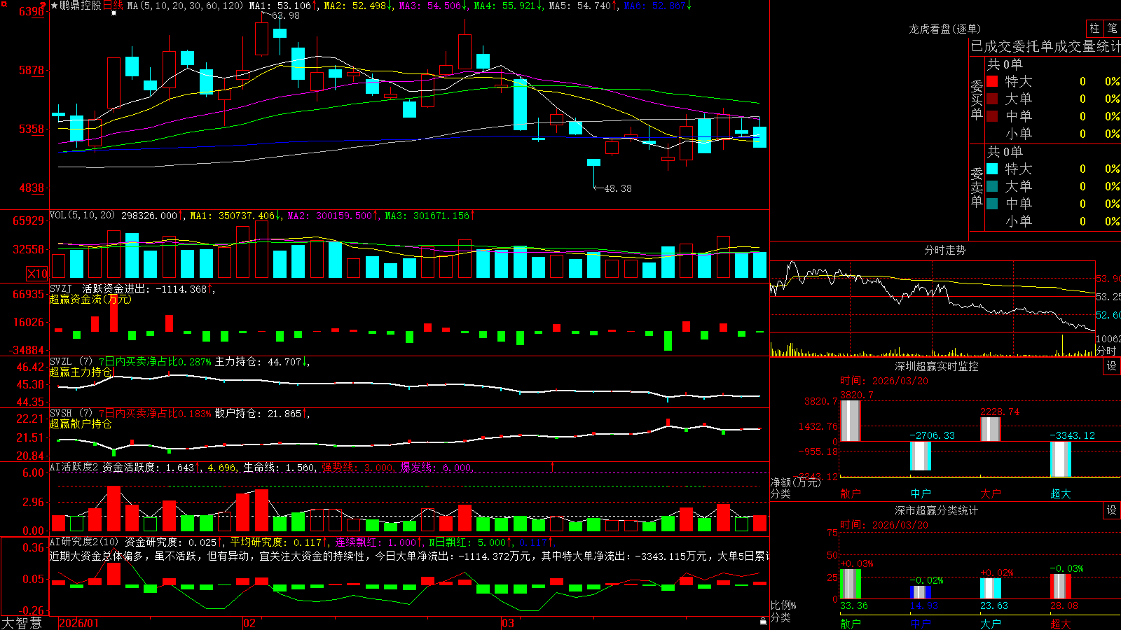Click the 33.36 散户 bar in 分类统计
The width and height of the screenshot is (1121, 630).
click(x=850, y=584)
